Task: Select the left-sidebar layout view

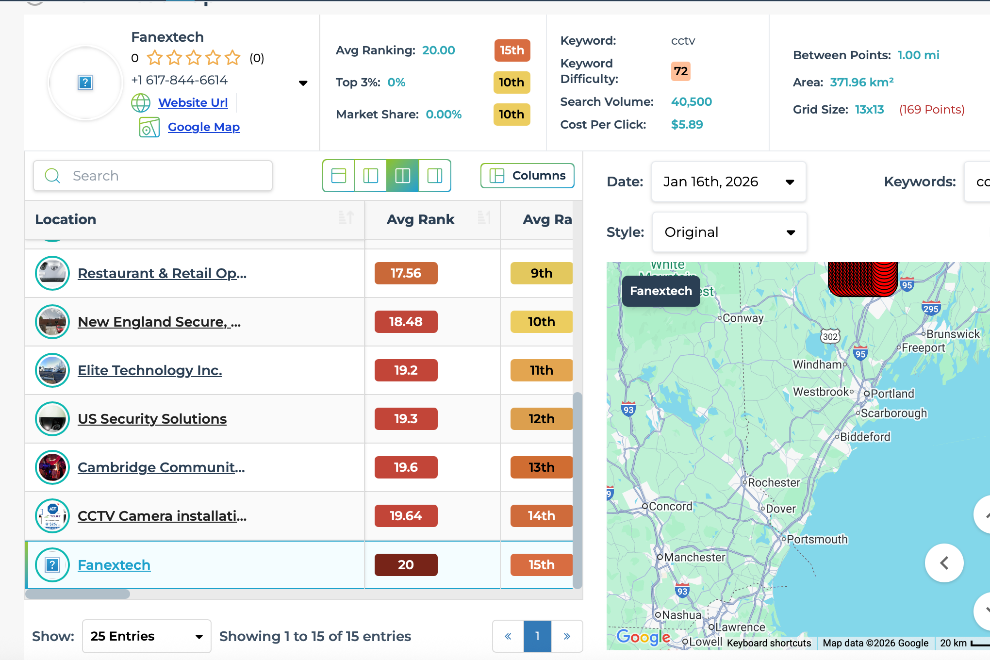Action: 371,176
